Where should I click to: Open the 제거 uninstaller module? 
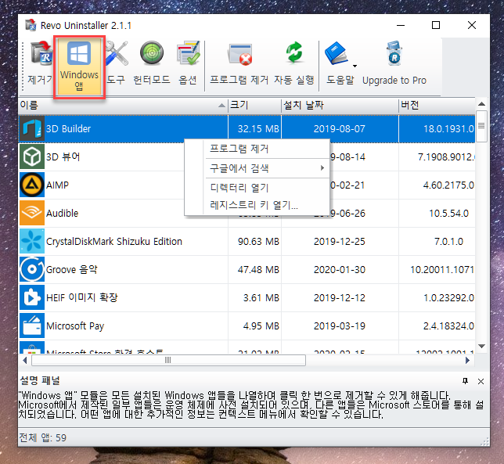40,64
